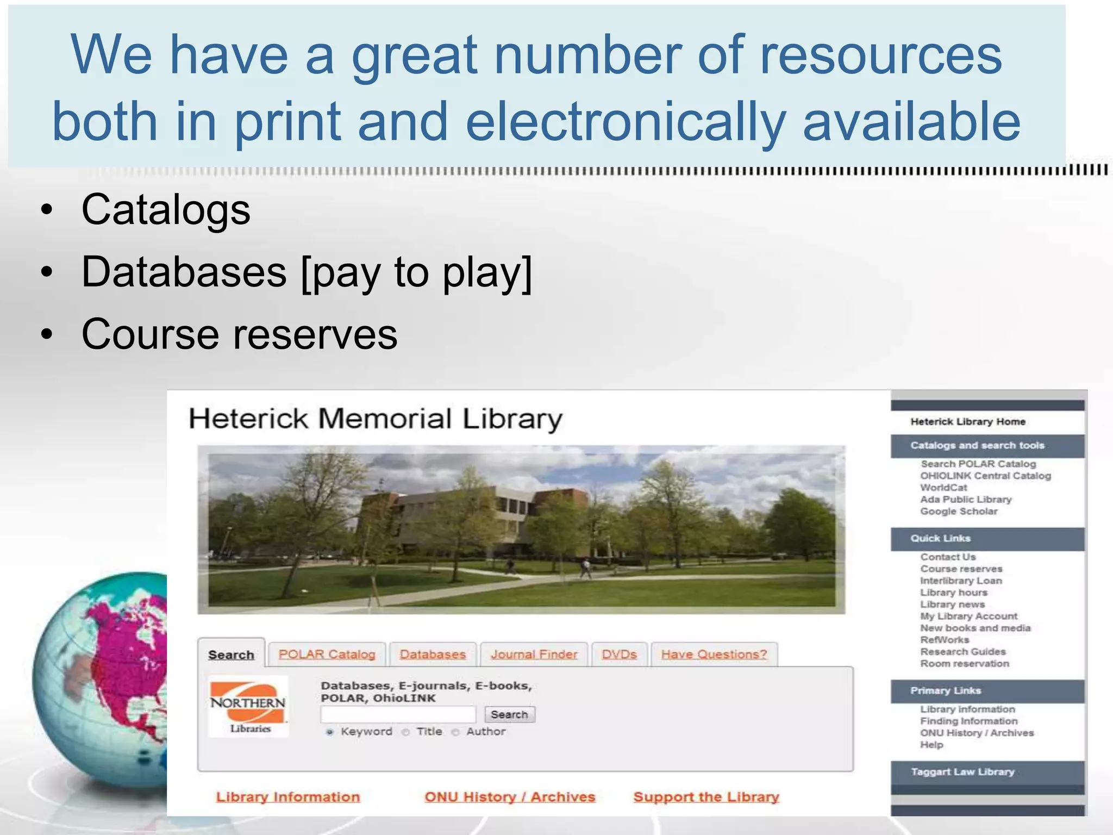Open the Library Information link at bottom
Image resolution: width=1113 pixels, height=835 pixels.
[288, 797]
